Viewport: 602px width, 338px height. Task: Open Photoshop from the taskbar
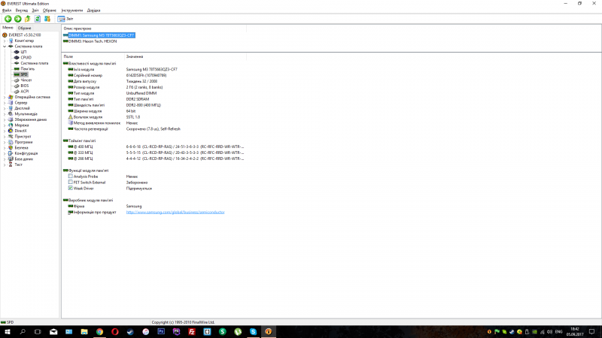pyautogui.click(x=161, y=332)
